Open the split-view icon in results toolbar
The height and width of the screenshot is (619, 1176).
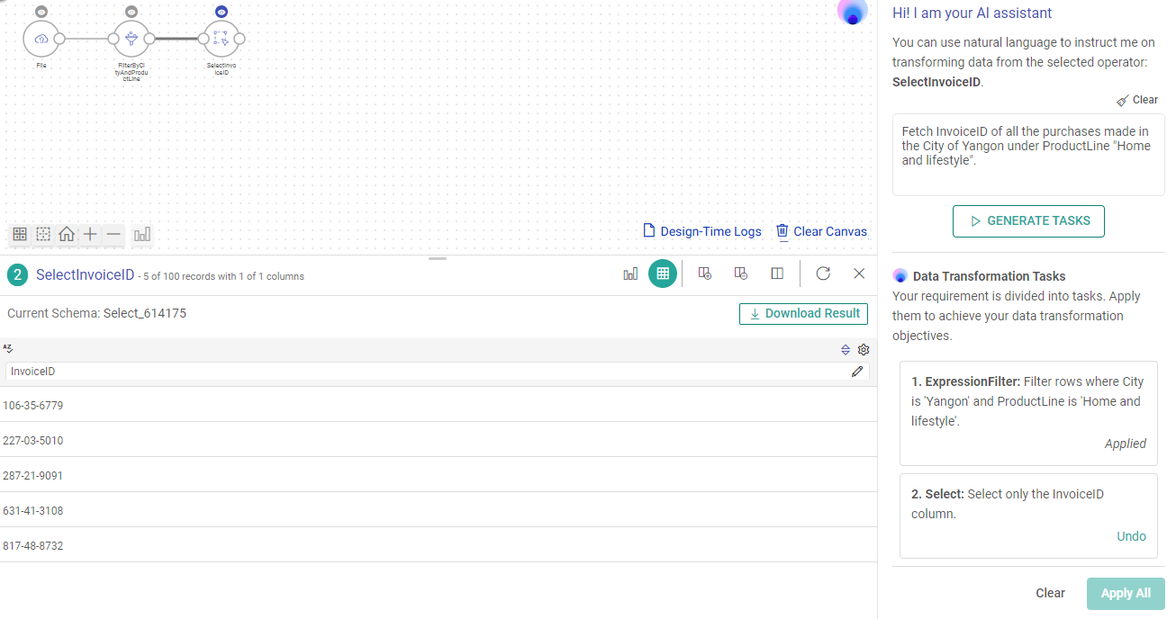pyautogui.click(x=777, y=273)
